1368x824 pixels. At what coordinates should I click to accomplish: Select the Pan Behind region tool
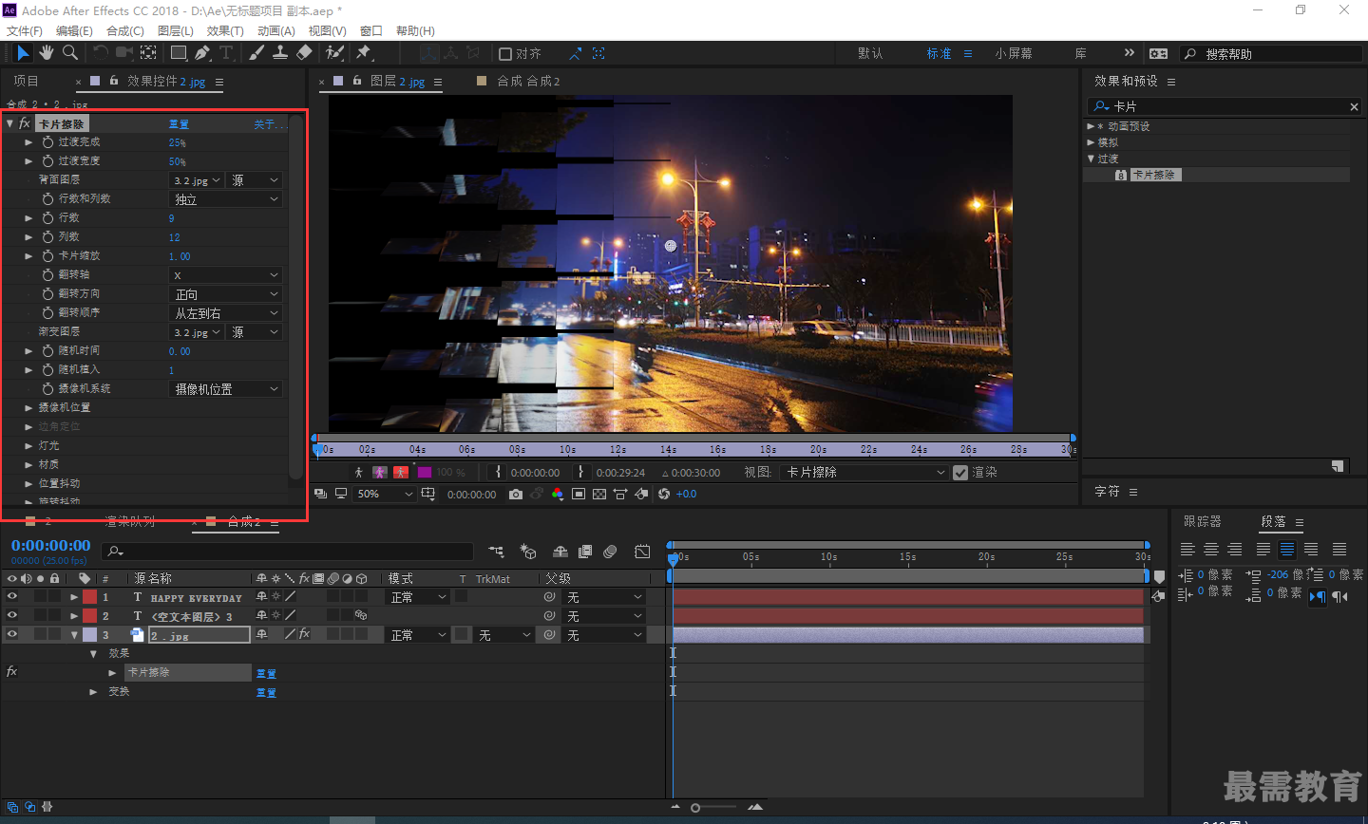(148, 53)
